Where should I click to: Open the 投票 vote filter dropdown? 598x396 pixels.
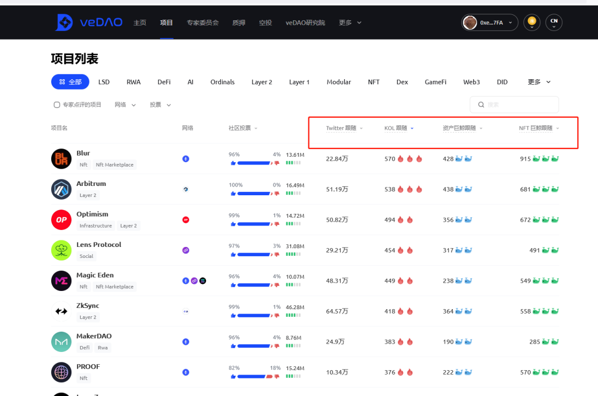160,105
